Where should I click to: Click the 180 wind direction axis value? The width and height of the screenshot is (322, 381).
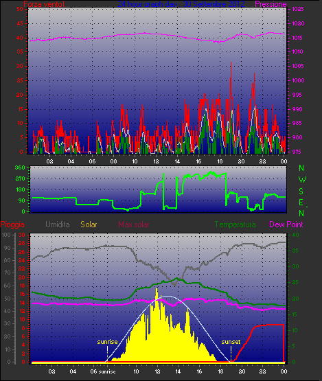pyautogui.click(x=20, y=189)
